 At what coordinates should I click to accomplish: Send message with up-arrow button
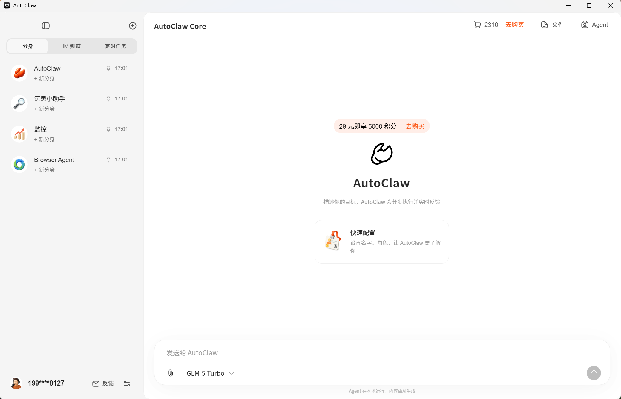pyautogui.click(x=594, y=373)
